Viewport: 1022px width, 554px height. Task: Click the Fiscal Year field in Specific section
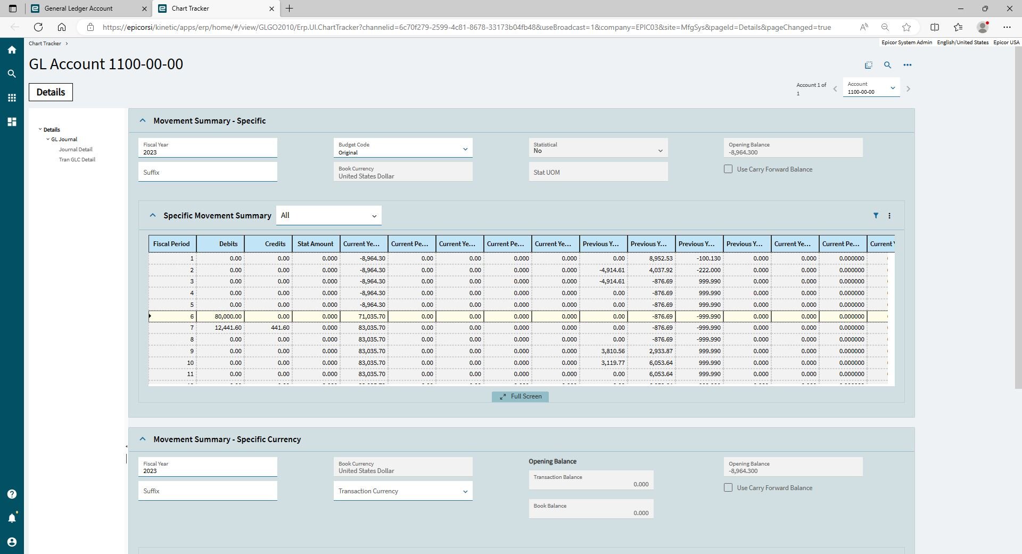click(208, 149)
